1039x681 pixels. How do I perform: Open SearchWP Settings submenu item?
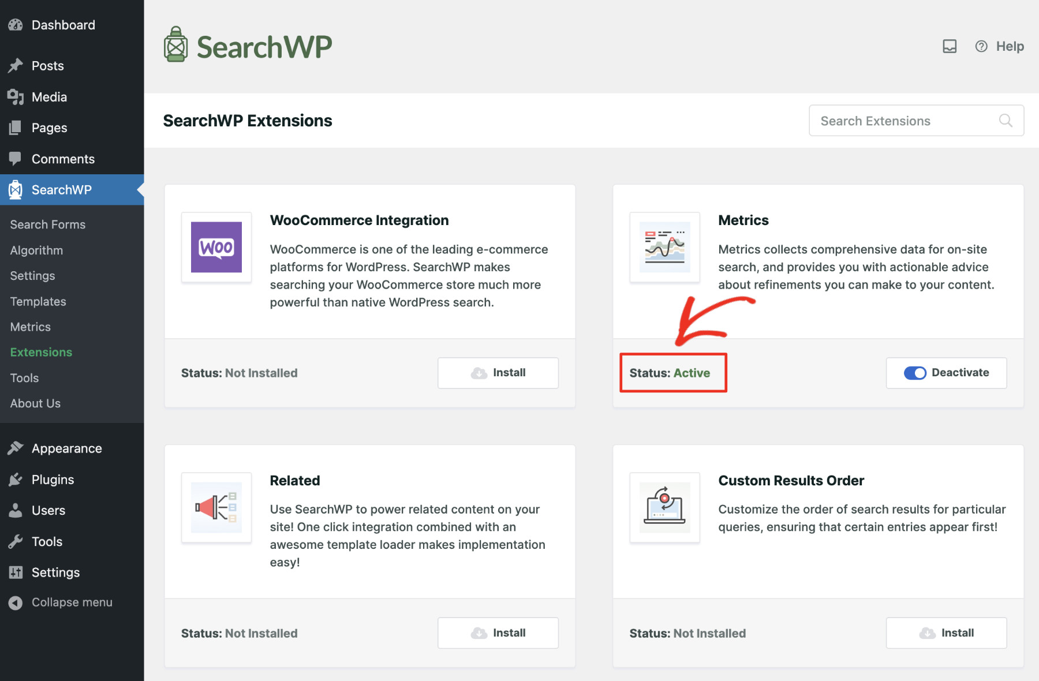(x=32, y=276)
